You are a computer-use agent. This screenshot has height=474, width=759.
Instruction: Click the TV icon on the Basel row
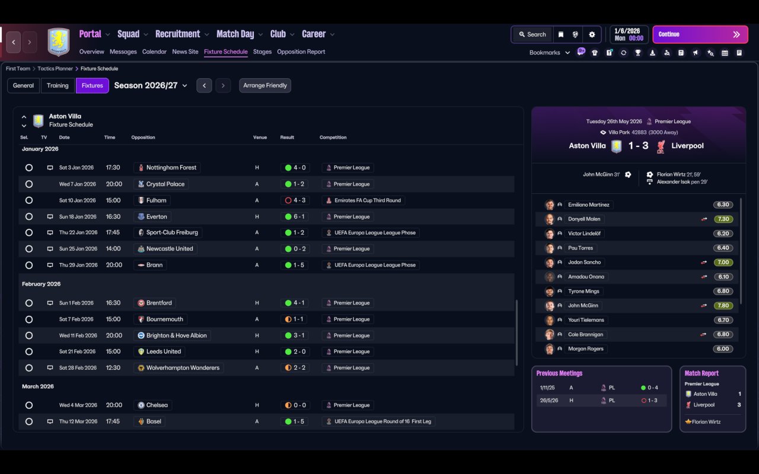(50, 422)
